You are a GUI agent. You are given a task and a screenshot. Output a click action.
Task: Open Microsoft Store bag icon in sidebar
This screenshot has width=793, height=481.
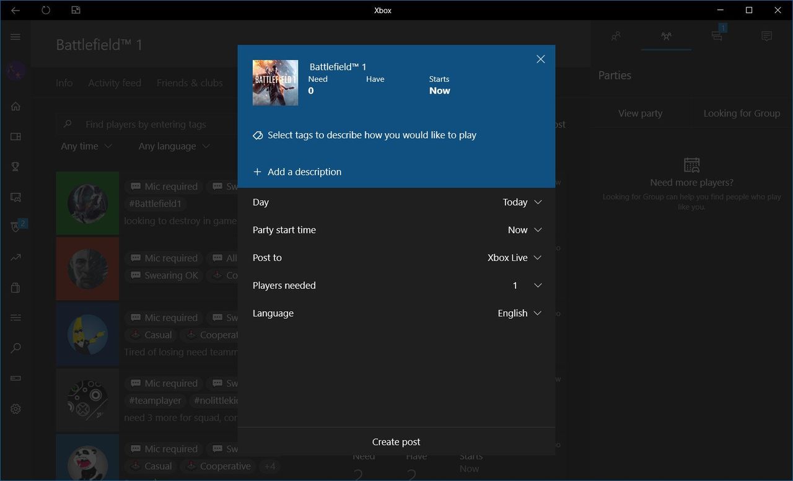click(x=15, y=288)
